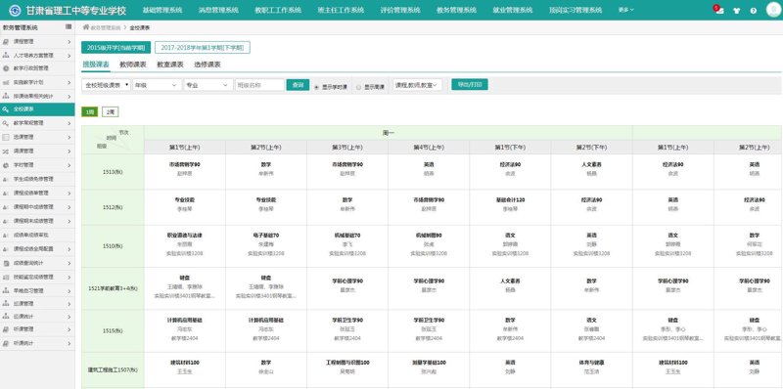Collapse the sidebar using the menu toggle icon
783x389 pixels.
69,27
